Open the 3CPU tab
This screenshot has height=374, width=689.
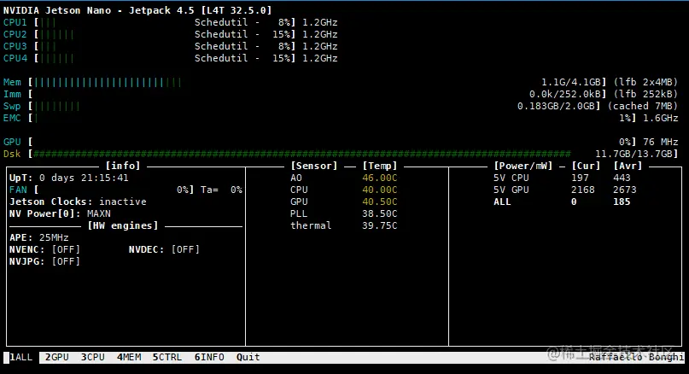point(93,357)
